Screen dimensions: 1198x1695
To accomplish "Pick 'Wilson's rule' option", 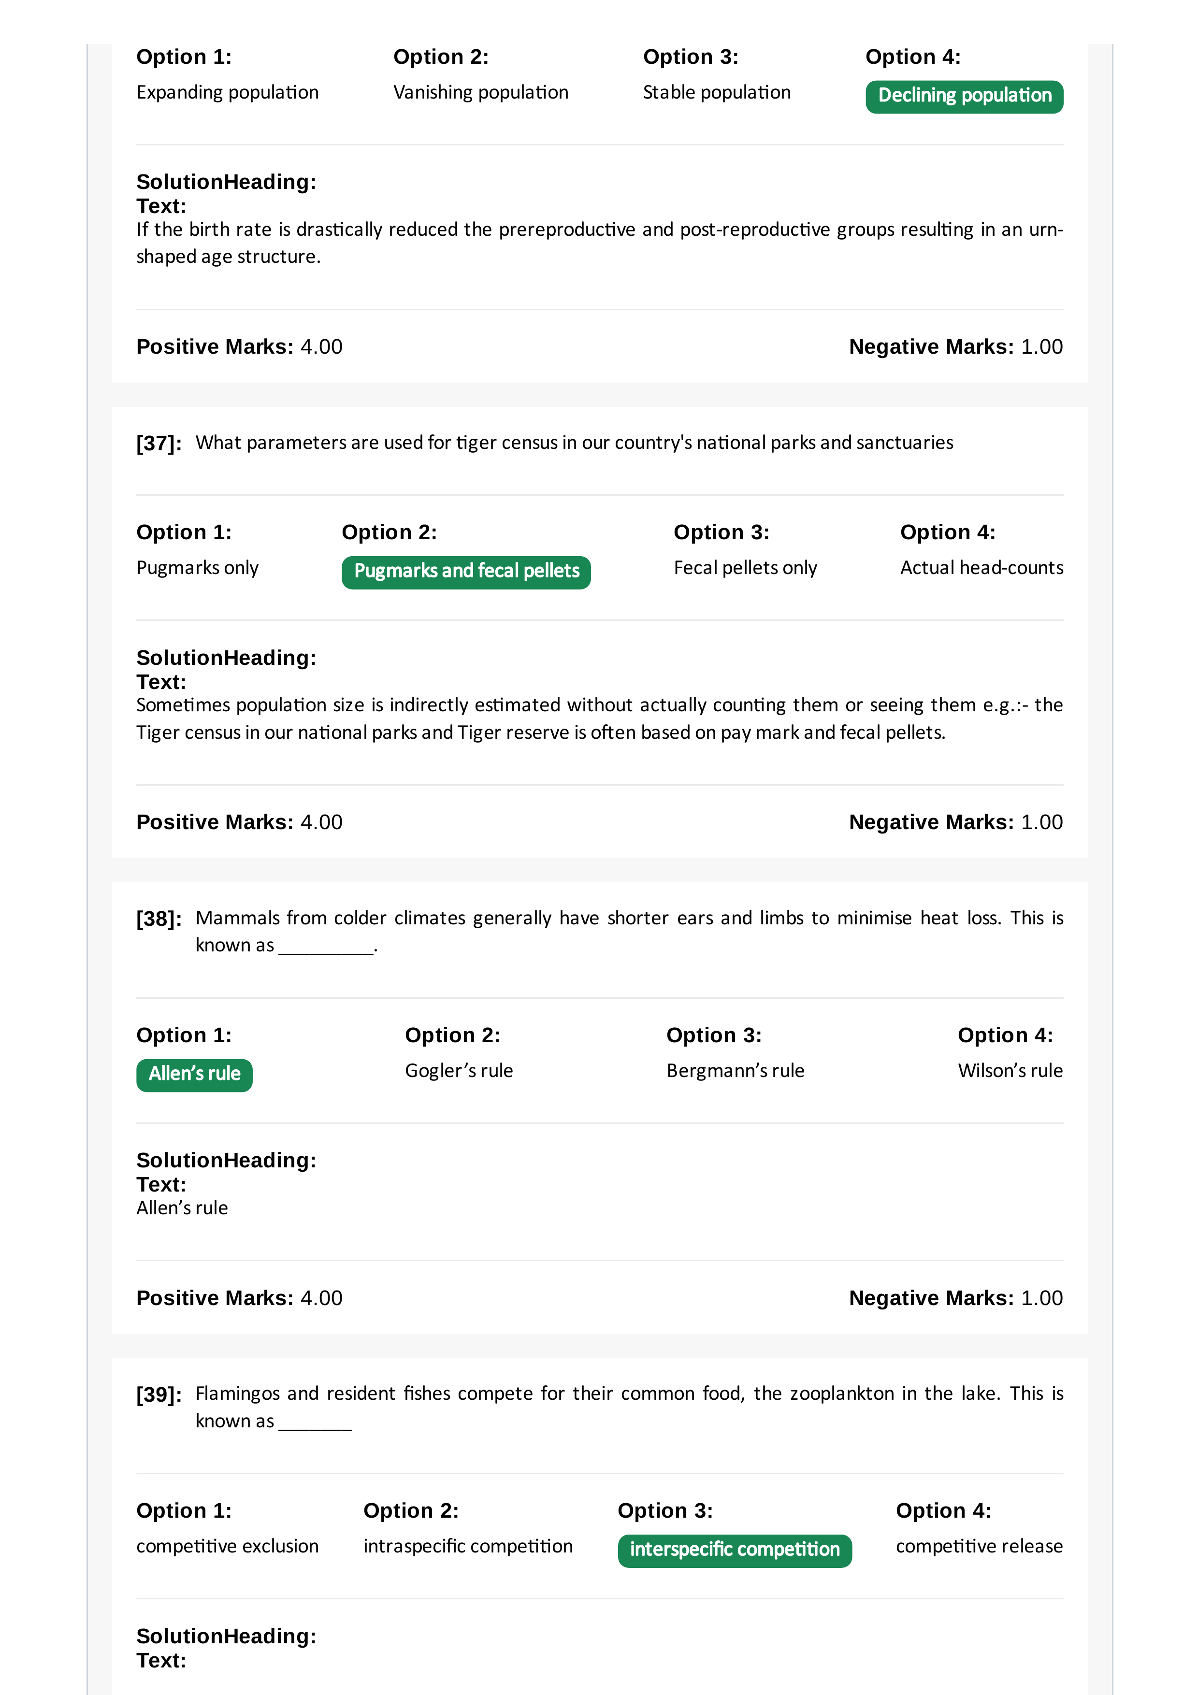I will [x=1010, y=1070].
